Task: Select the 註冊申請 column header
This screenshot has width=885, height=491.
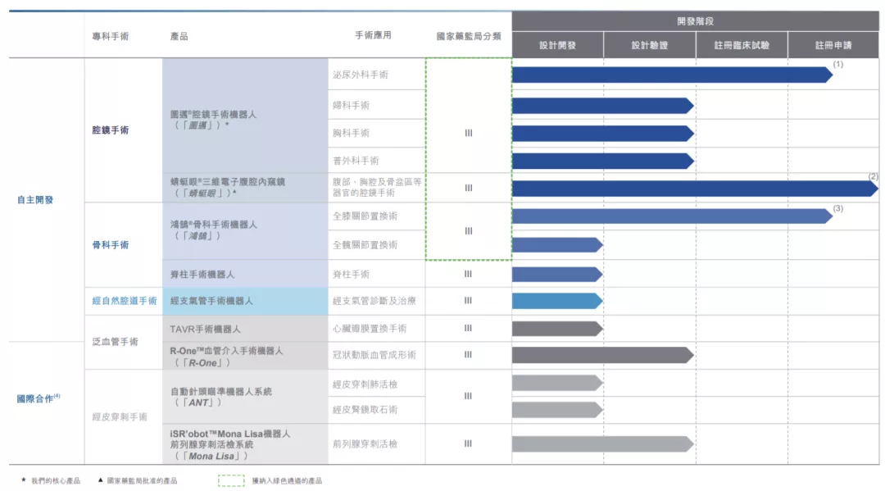Action: tap(833, 46)
